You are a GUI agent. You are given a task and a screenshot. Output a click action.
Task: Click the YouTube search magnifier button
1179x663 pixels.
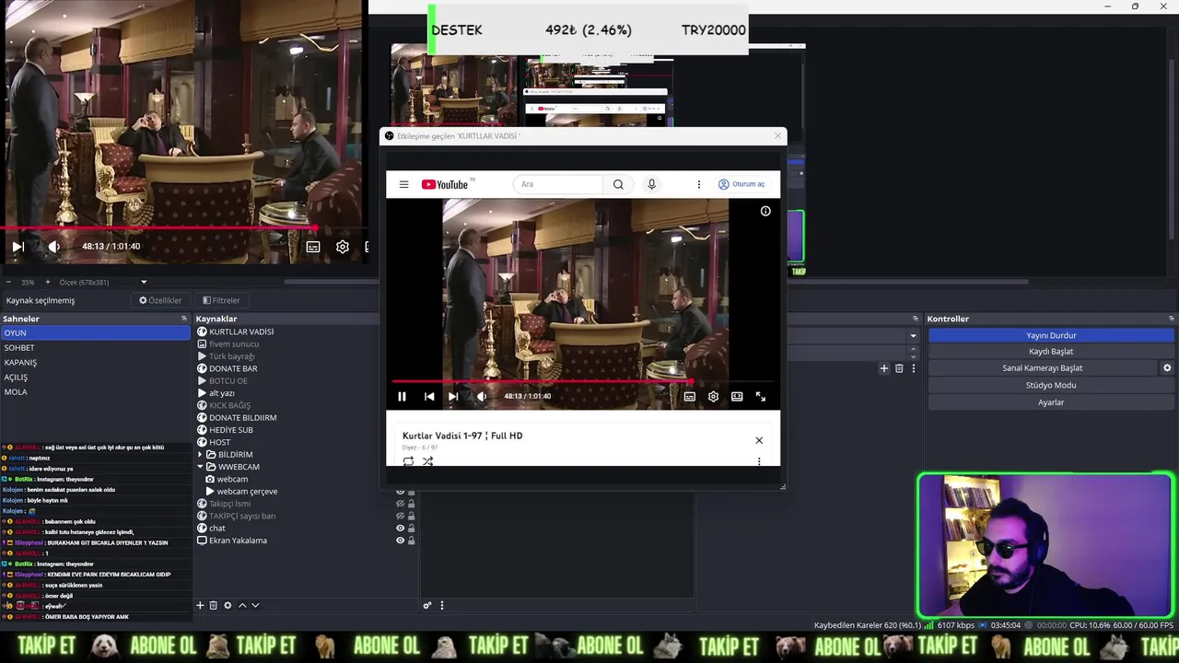[618, 184]
